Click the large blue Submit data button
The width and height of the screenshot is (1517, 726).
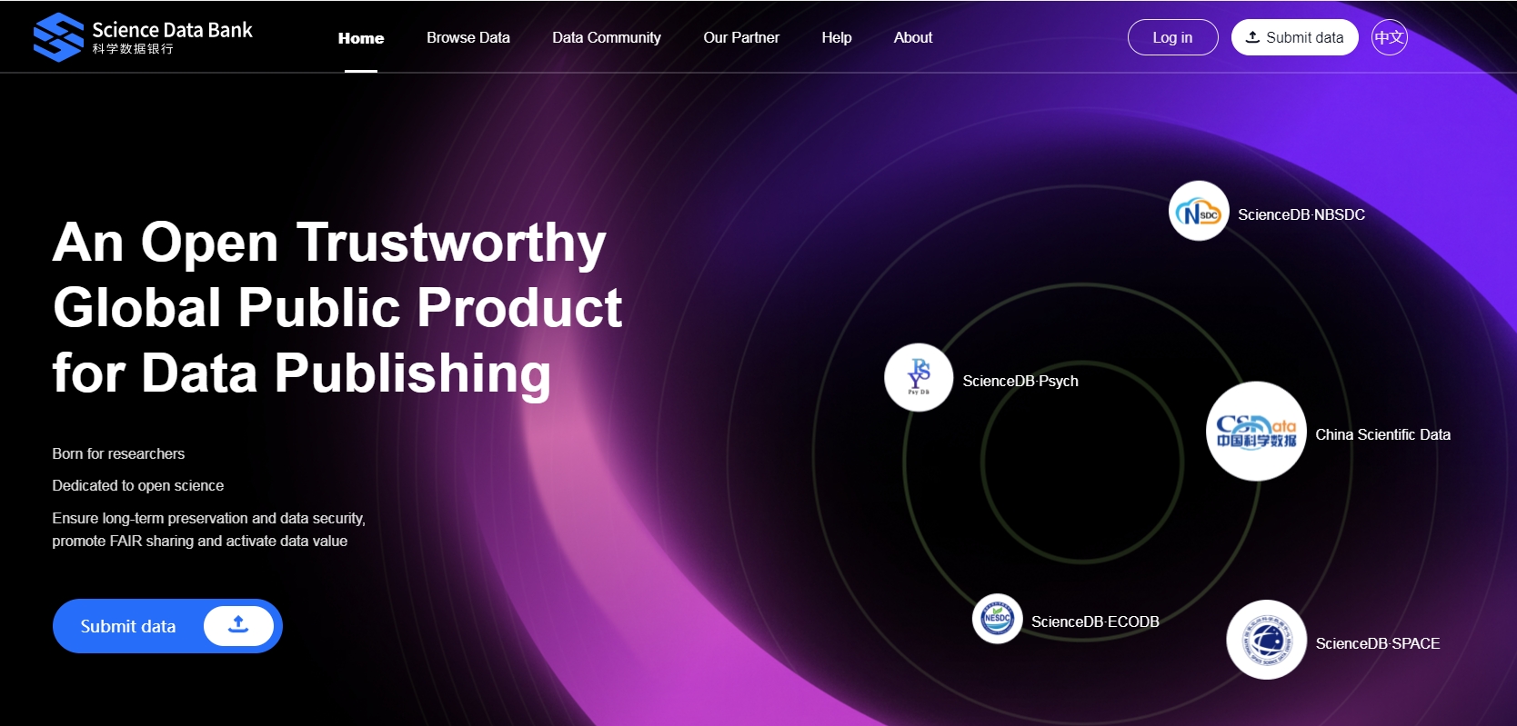pos(167,626)
